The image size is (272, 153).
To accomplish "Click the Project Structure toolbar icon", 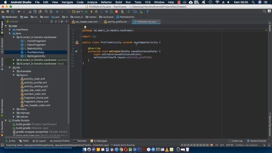I will (x=135, y=11).
